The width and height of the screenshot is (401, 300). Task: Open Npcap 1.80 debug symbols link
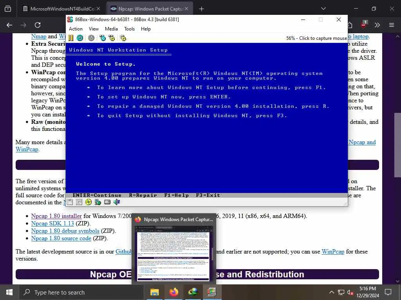[65, 231]
